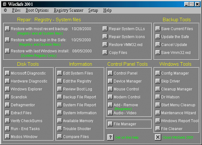Open the Control Panel button
Viewport: 202px width, 145px height.
click(x=110, y=73)
